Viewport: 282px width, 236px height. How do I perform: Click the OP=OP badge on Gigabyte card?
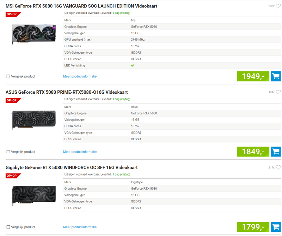[13, 176]
